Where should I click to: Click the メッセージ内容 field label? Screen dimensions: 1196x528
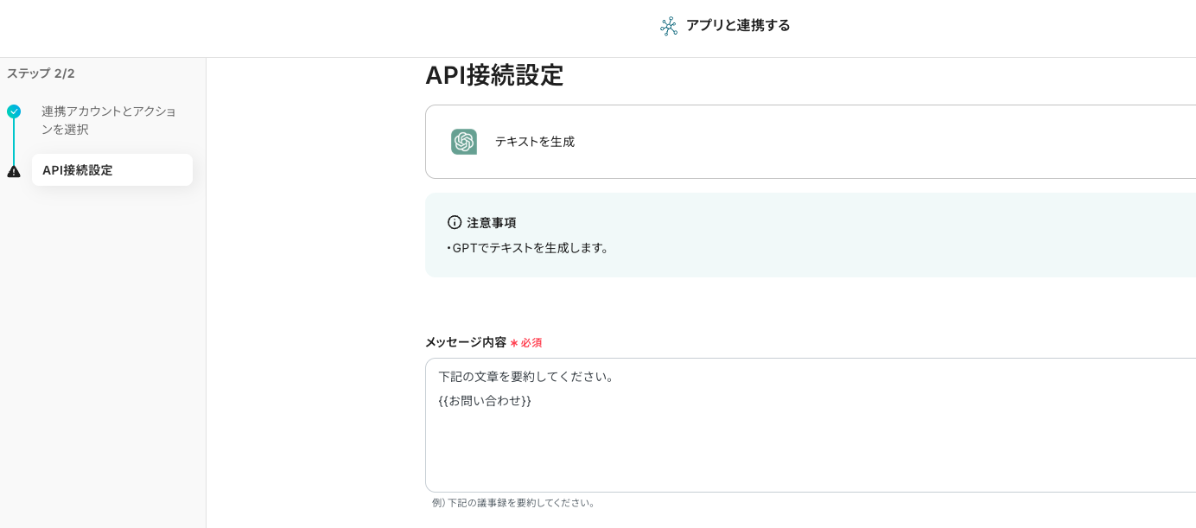point(466,342)
